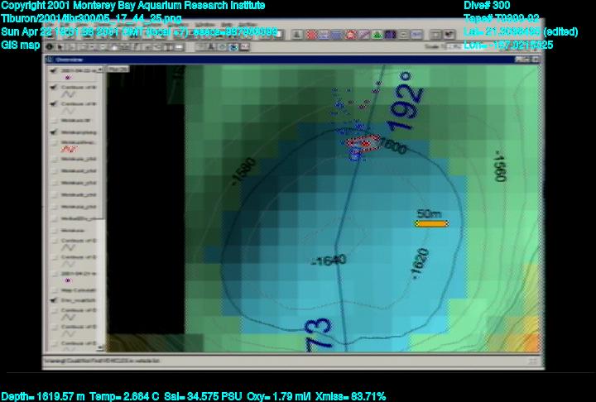Select the Map Calculation layer entry
This screenshot has height=402, width=596.
[74, 290]
